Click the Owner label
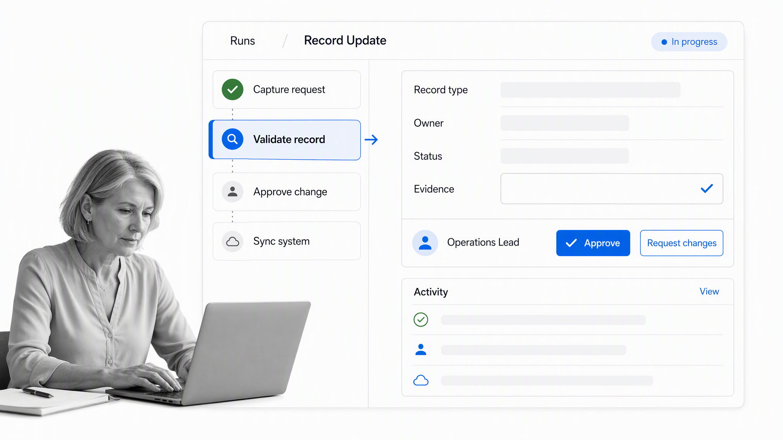 click(429, 123)
